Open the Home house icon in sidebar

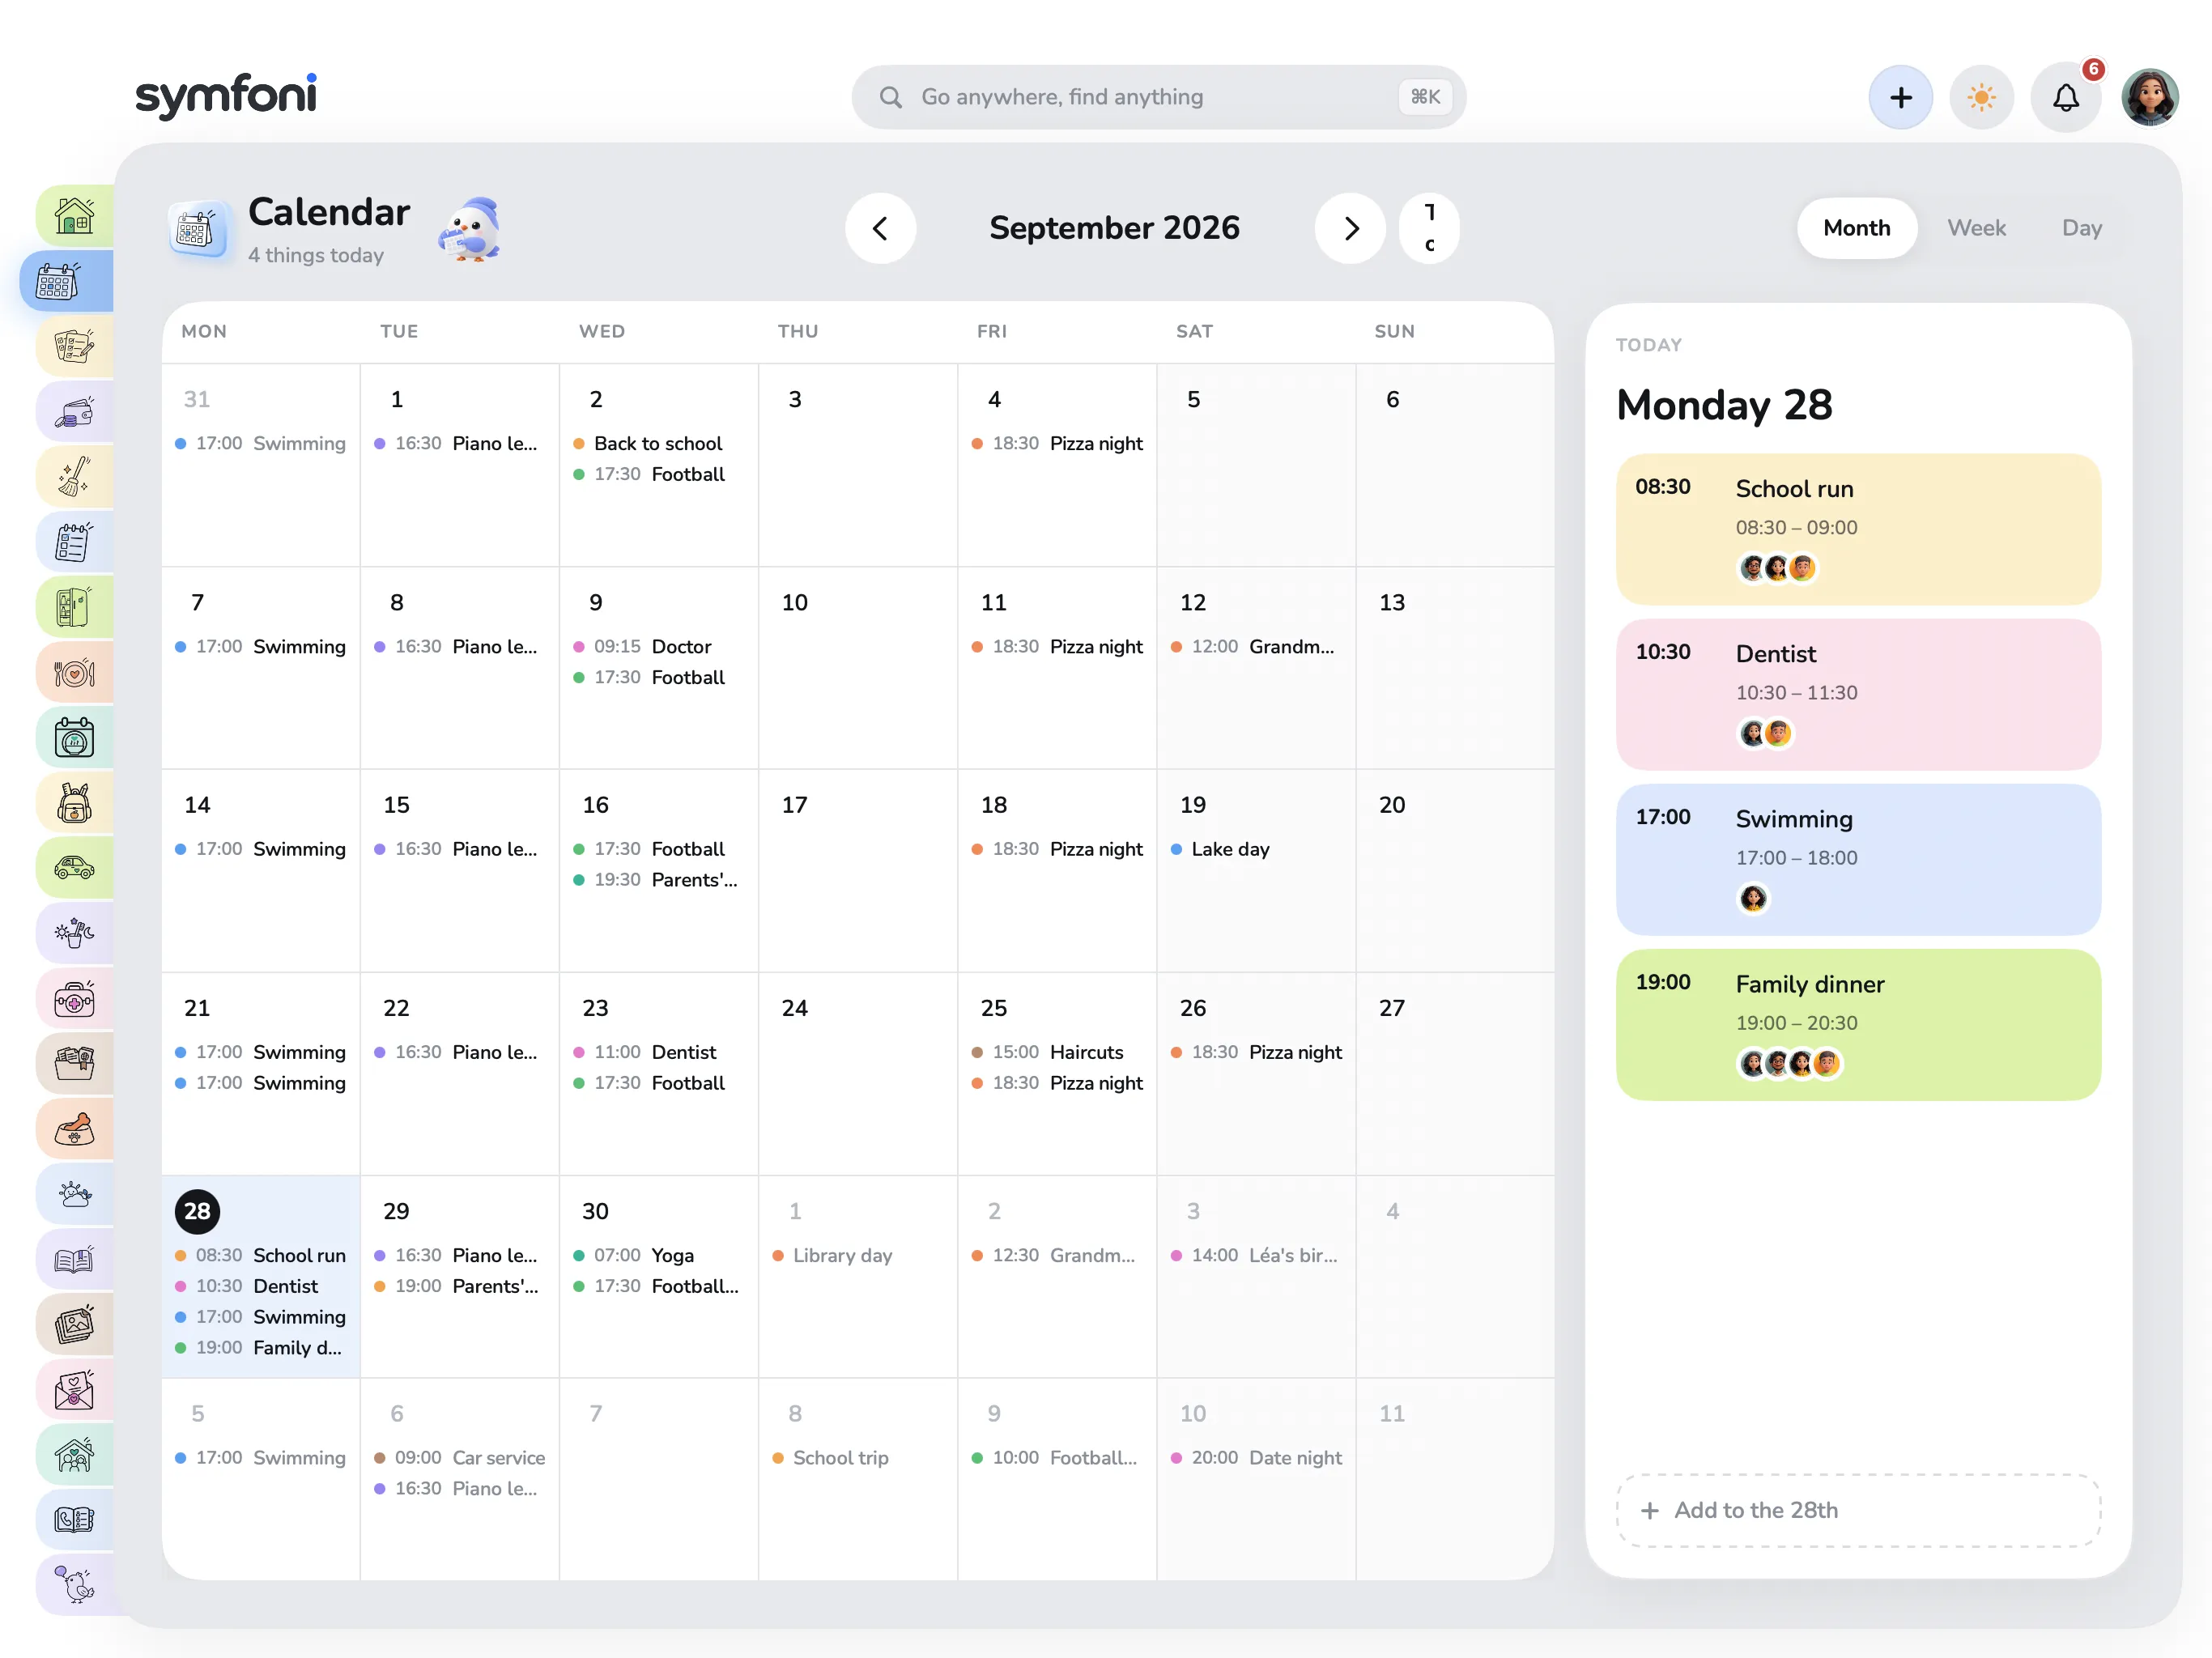click(x=75, y=216)
